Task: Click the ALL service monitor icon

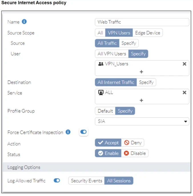Action: coord(100,93)
